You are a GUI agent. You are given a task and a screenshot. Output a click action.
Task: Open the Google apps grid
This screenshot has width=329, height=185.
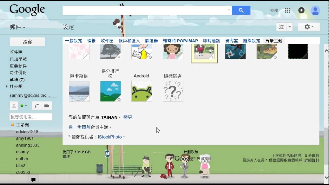pos(288,10)
